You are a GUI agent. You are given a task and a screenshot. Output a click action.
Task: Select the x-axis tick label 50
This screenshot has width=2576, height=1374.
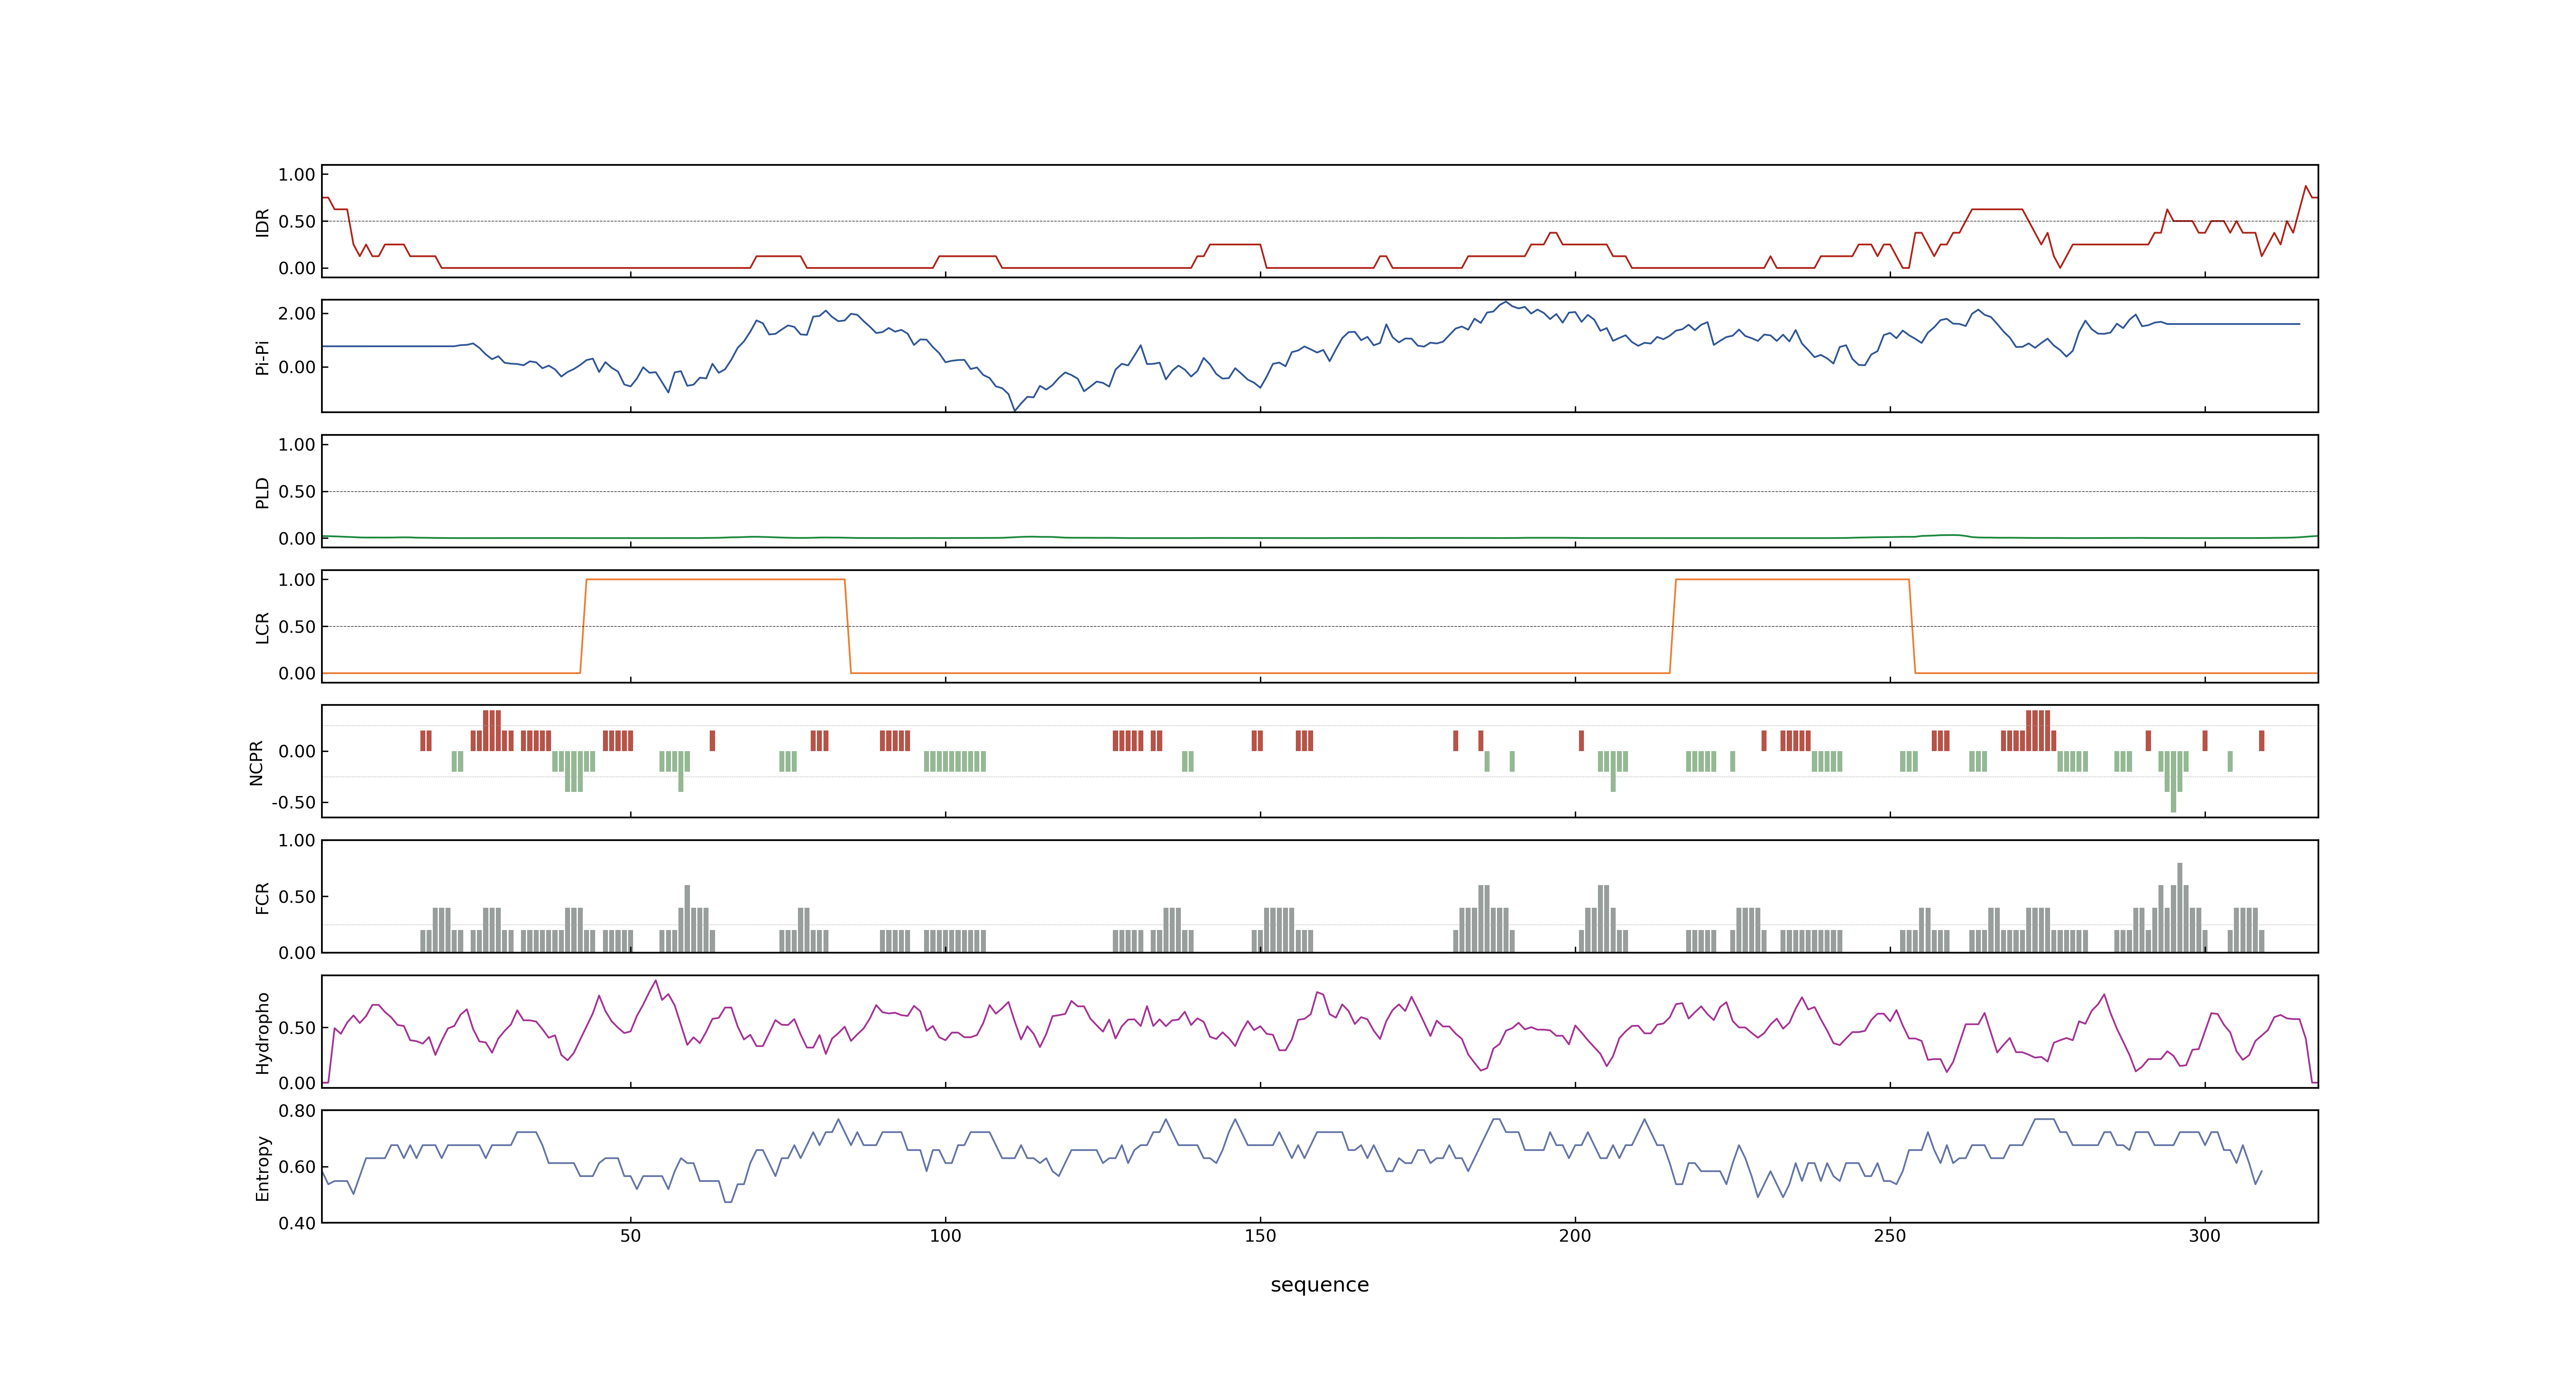pyautogui.click(x=630, y=1235)
